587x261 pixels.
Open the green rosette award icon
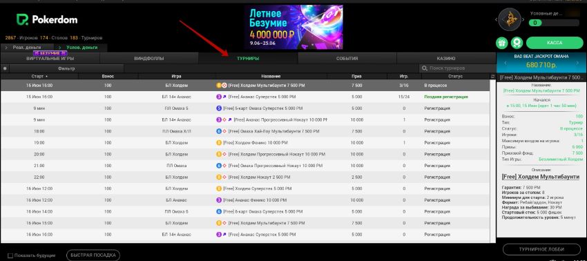(517, 43)
